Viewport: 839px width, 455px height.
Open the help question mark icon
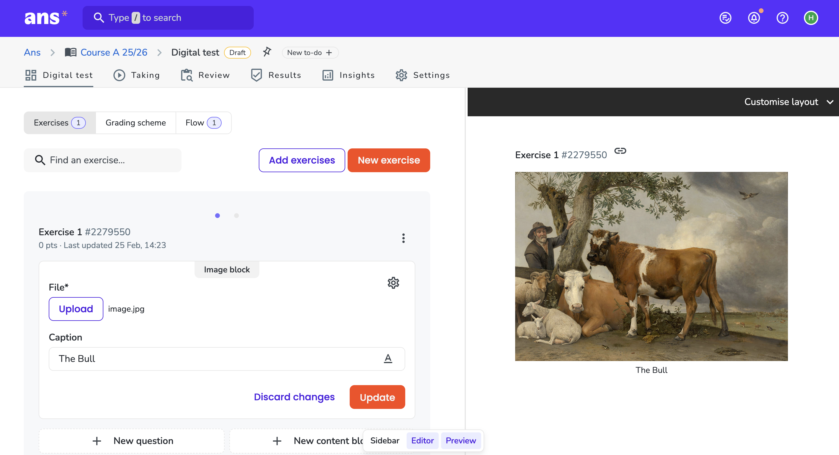(782, 18)
